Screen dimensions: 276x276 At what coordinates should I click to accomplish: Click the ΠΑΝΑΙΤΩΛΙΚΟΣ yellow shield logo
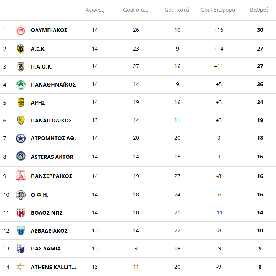click(x=21, y=120)
